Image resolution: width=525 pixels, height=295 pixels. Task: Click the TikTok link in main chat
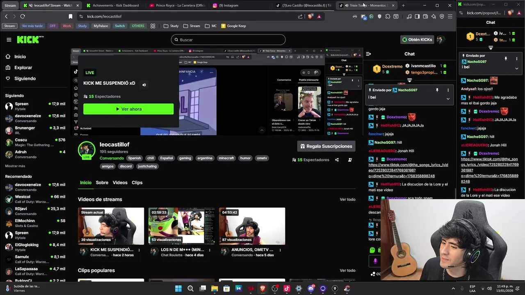(408, 170)
